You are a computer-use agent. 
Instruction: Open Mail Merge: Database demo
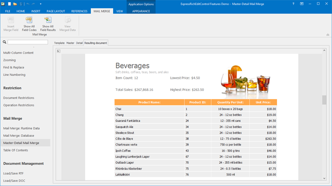pos(19,135)
